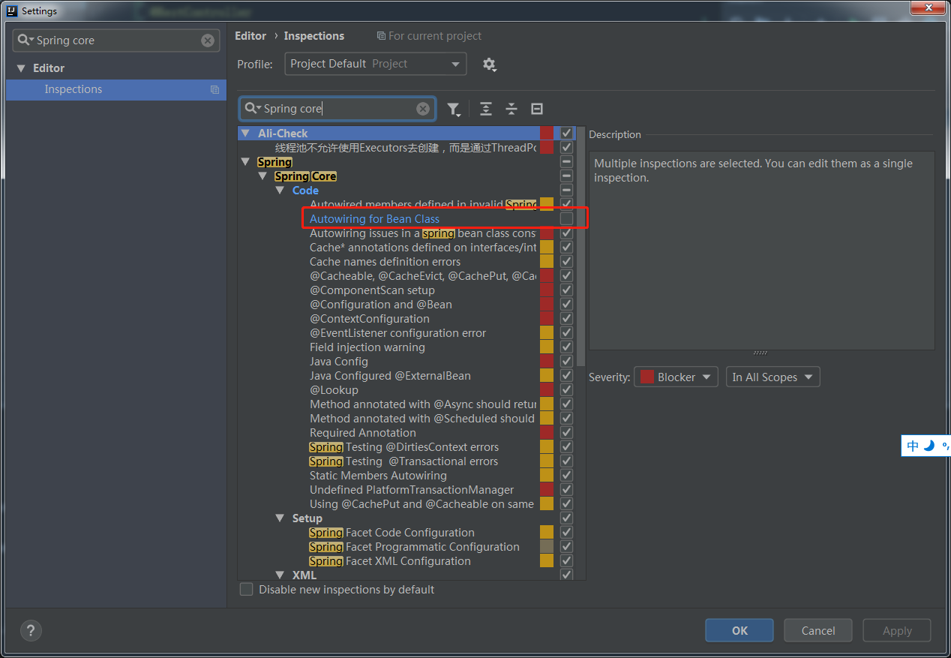Clear the inspections search field
The image size is (951, 658).
pos(422,108)
